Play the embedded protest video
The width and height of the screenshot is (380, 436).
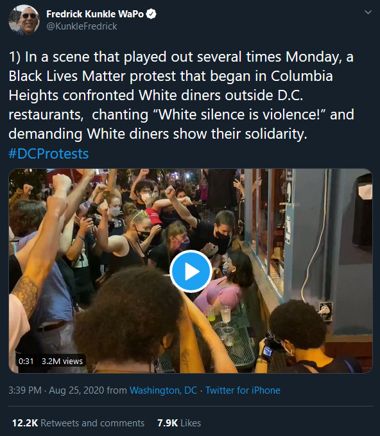[x=191, y=271]
